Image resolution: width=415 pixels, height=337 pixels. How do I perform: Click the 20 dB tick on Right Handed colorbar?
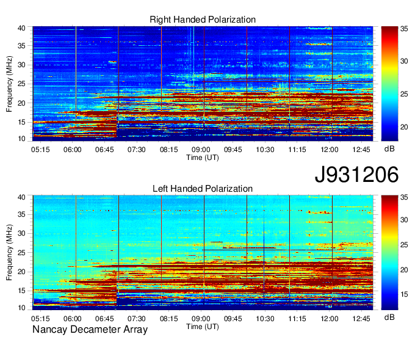click(404, 127)
